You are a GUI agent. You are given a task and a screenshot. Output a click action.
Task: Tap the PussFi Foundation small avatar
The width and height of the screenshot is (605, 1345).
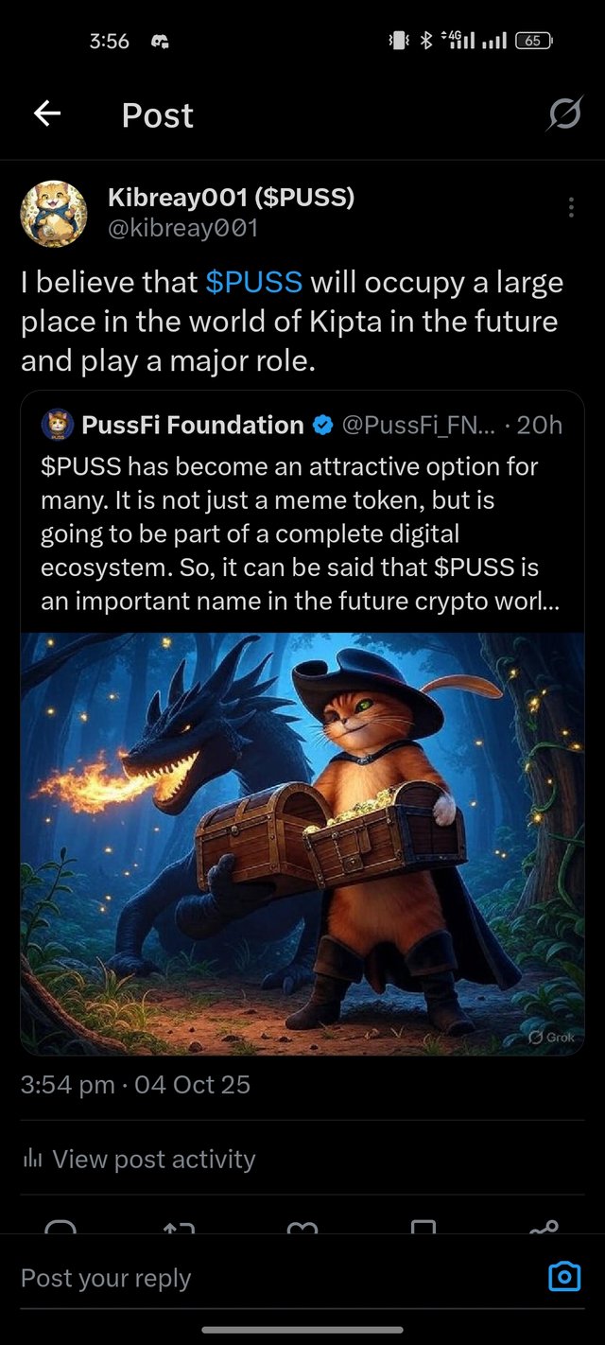pyautogui.click(x=59, y=426)
